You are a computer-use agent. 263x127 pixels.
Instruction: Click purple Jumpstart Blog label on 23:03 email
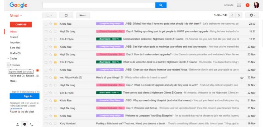(x=110, y=24)
